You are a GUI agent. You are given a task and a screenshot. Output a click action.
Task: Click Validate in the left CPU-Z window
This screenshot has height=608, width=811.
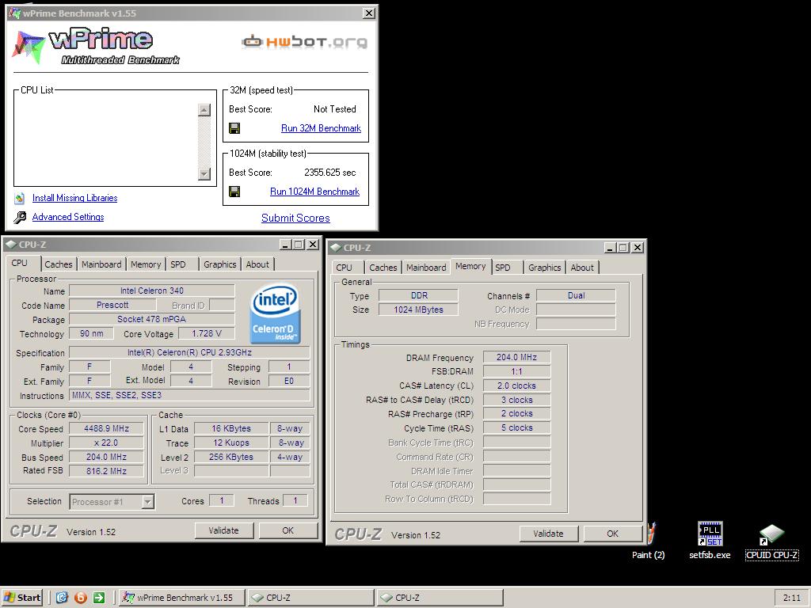coord(224,530)
